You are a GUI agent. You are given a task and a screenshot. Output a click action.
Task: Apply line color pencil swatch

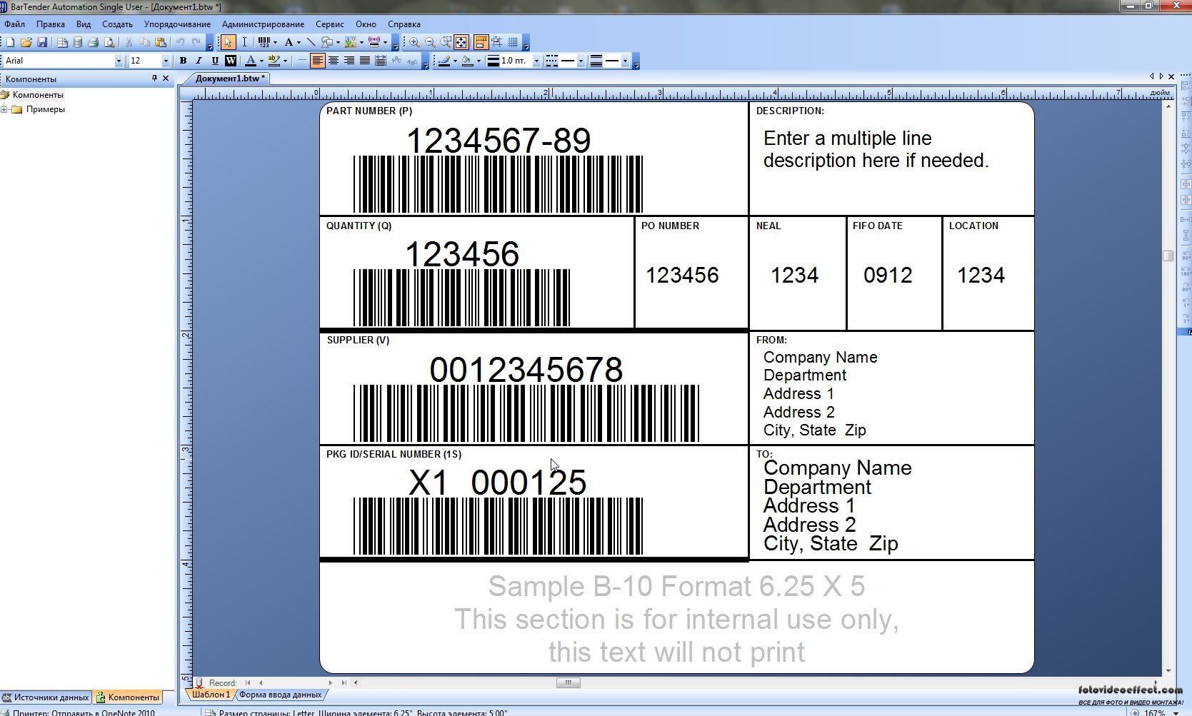[444, 61]
